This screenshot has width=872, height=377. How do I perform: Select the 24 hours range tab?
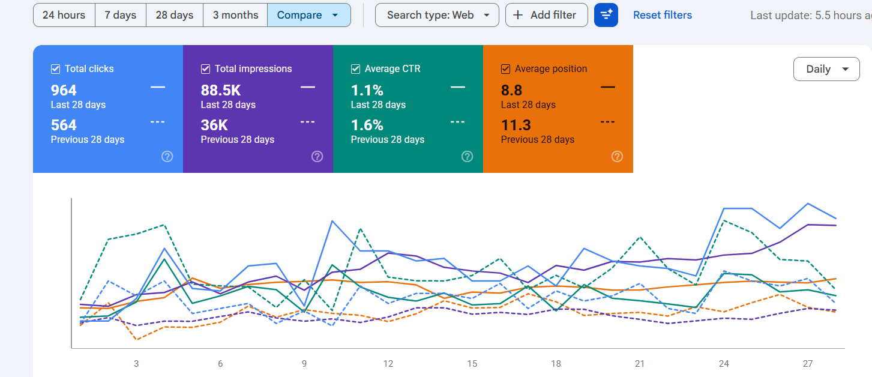[x=64, y=15]
